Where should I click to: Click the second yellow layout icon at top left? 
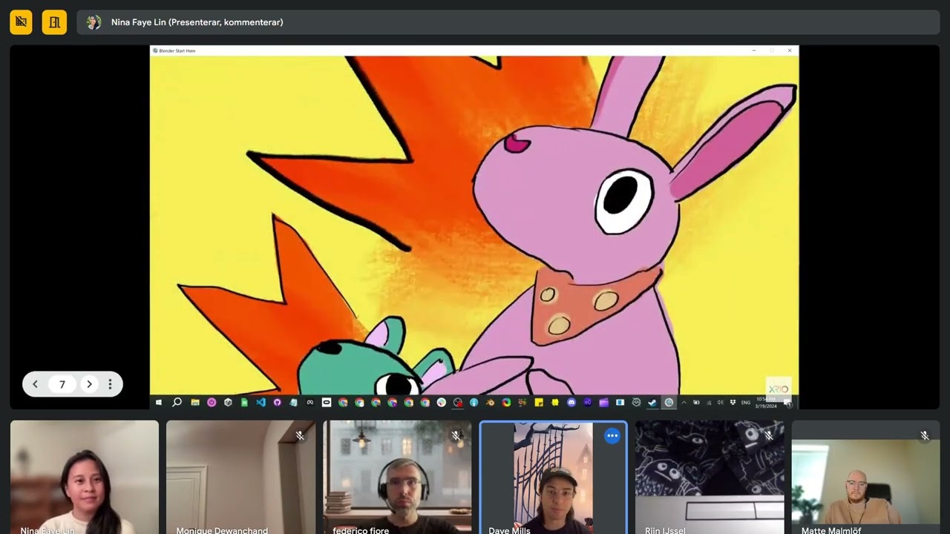(x=54, y=22)
